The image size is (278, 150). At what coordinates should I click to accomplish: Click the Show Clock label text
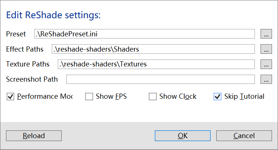[x=178, y=97]
